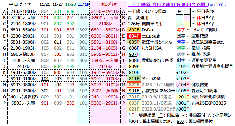Select the red 804F legend cell
235x126 pixels.
134,36
